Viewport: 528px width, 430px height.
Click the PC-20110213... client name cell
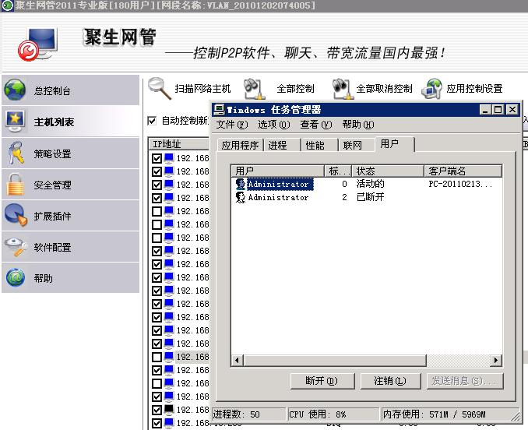(460, 184)
